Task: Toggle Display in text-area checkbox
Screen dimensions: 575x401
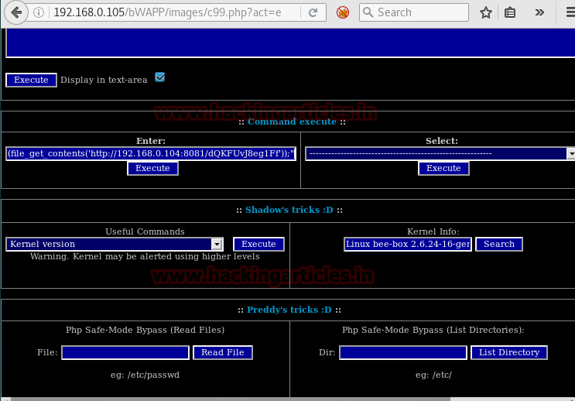Action: [160, 77]
